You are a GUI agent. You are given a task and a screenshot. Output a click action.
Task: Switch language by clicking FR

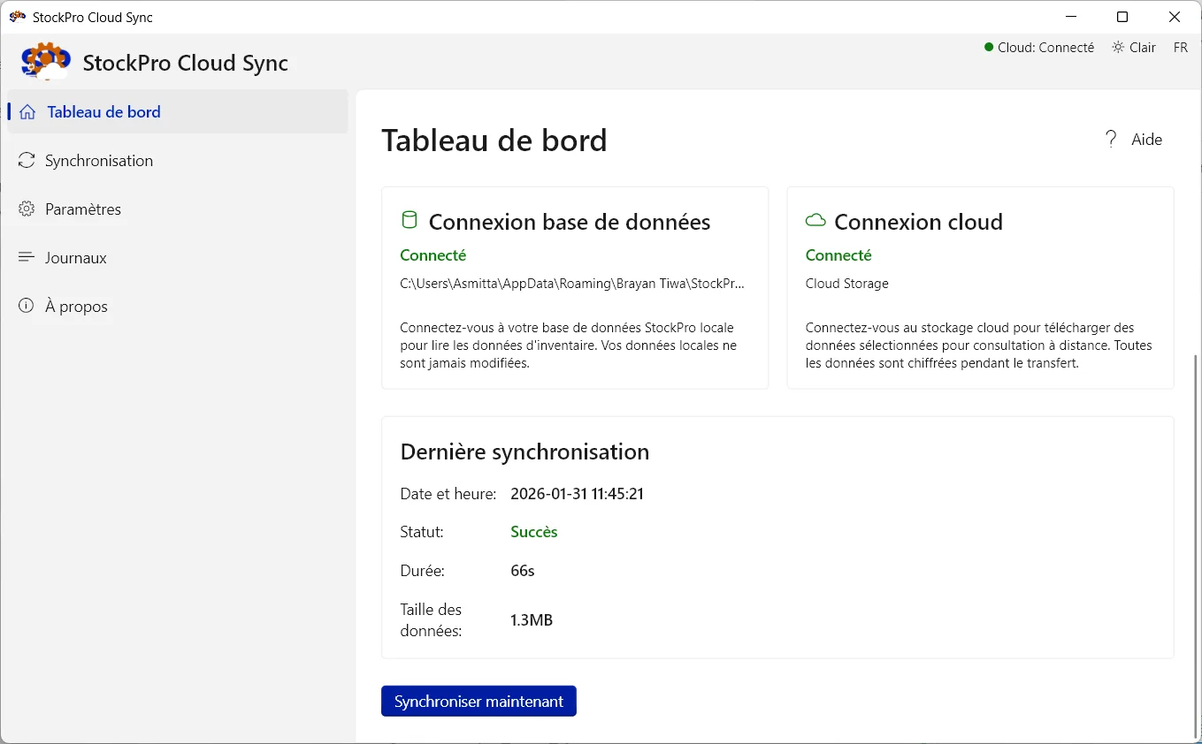click(x=1181, y=47)
